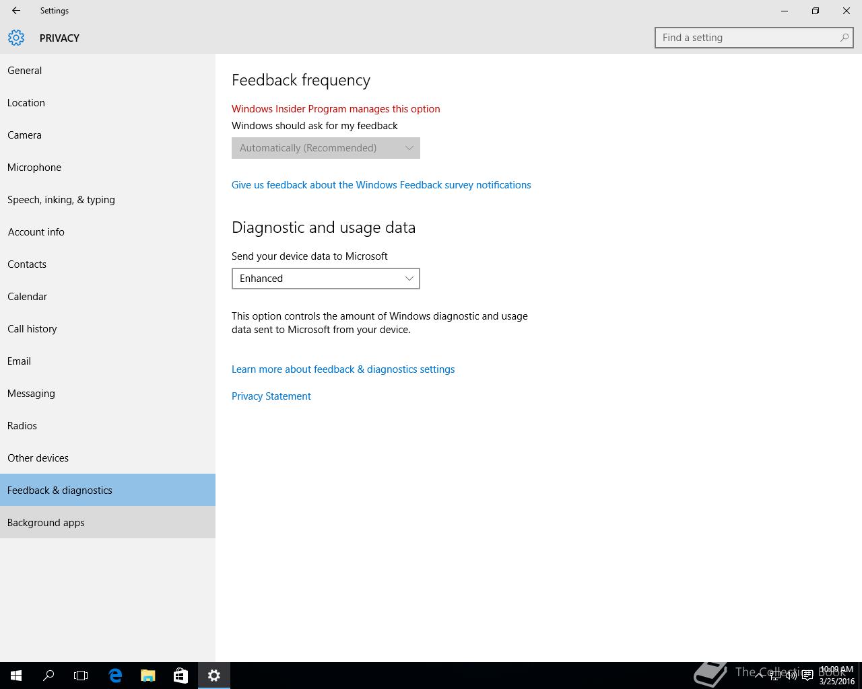This screenshot has height=689, width=862.
Task: Close the Settings window
Action: tap(847, 11)
